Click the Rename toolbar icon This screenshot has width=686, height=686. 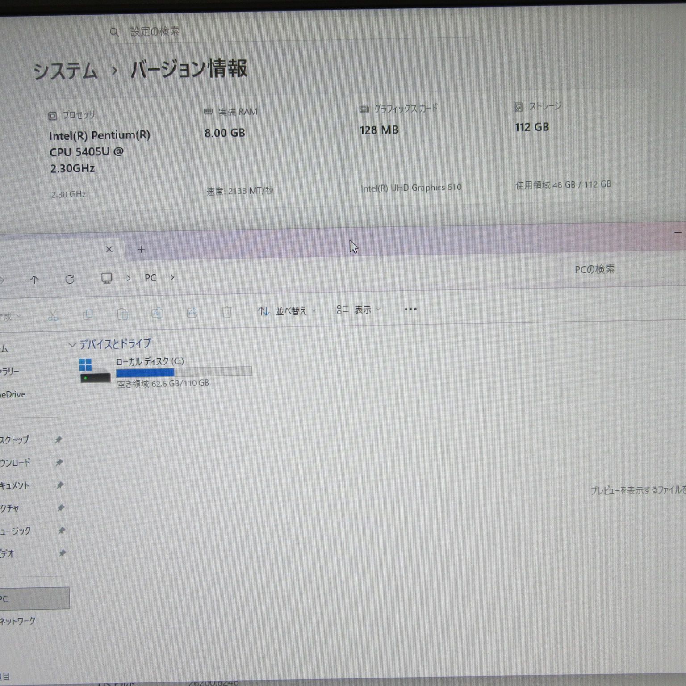(157, 313)
